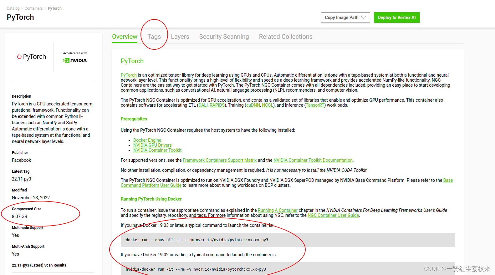Screen dimensions: 495x275
Task: Open the Copy Image Path dropdown
Action: coord(345,18)
